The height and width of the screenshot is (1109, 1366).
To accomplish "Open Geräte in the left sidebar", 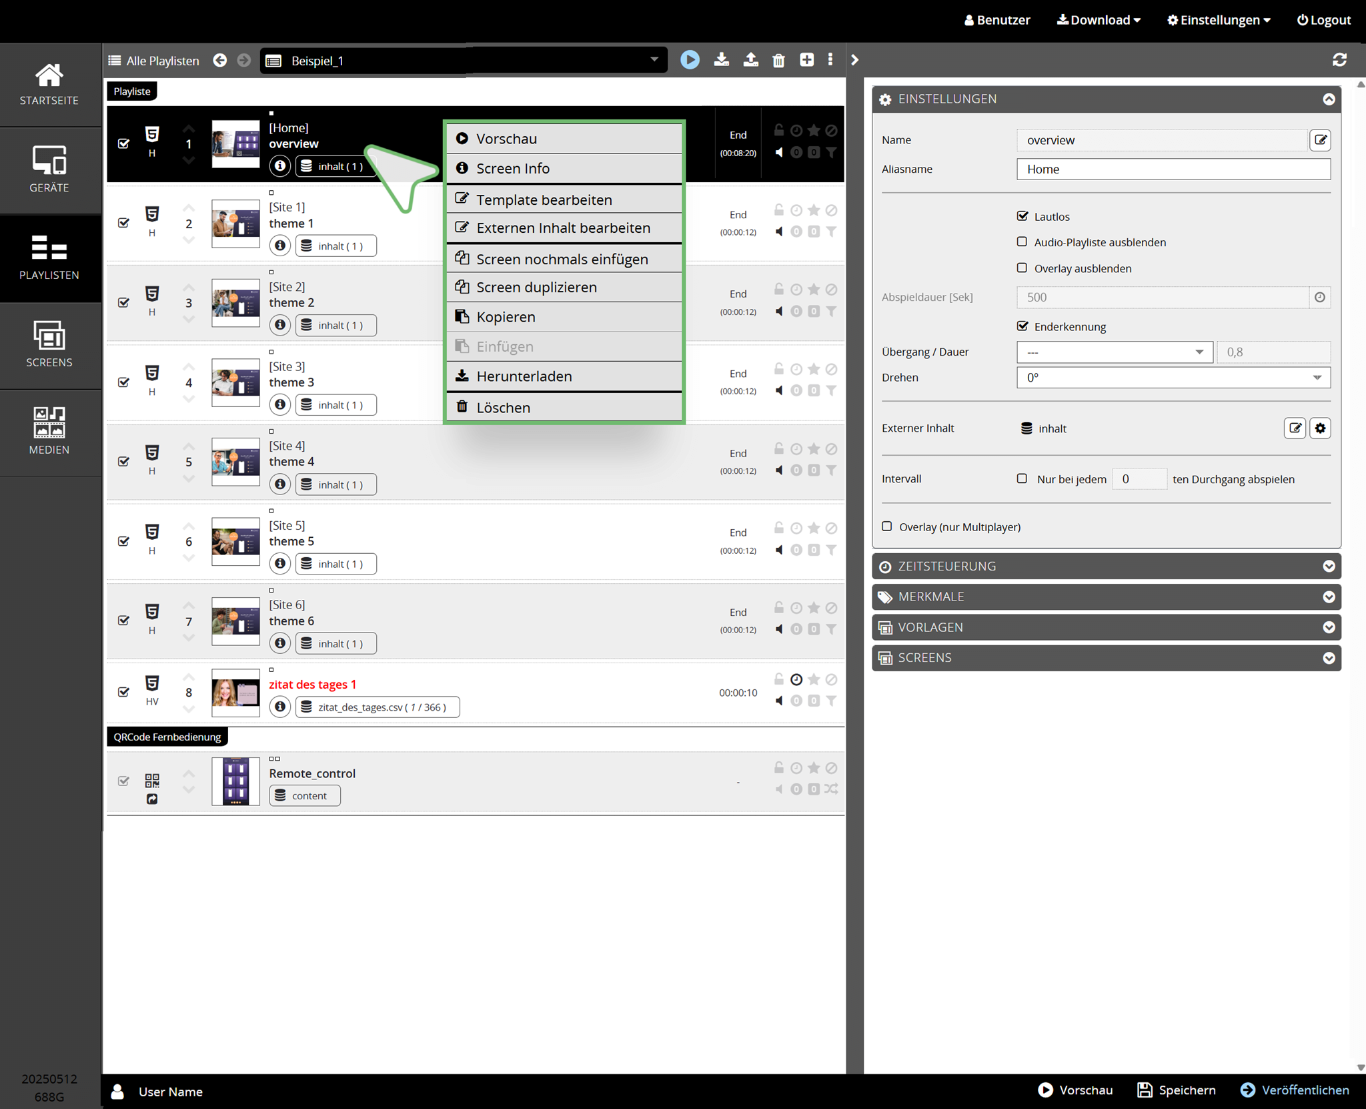I will [x=49, y=170].
